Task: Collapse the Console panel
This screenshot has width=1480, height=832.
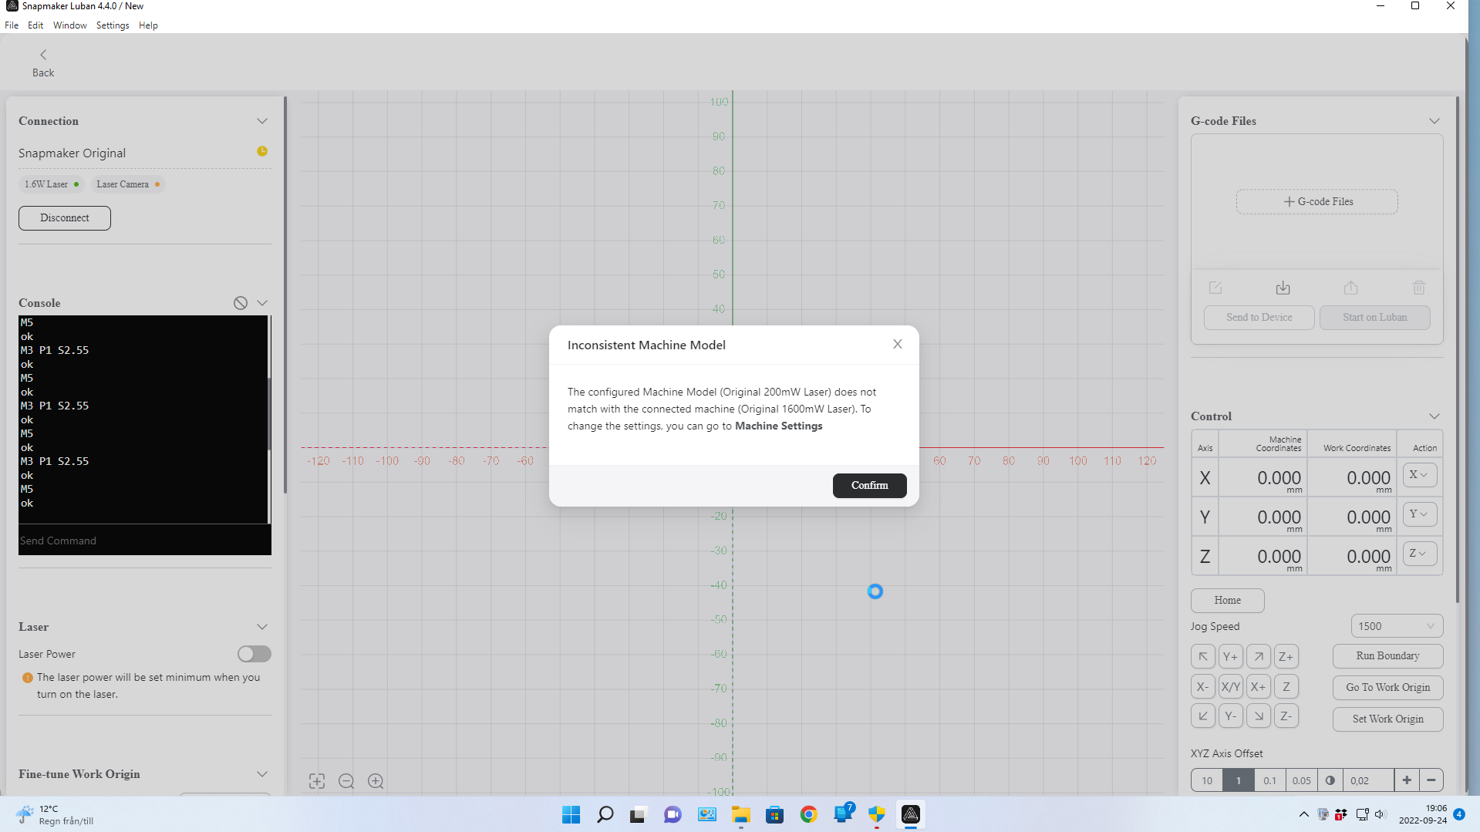Action: [x=262, y=303]
